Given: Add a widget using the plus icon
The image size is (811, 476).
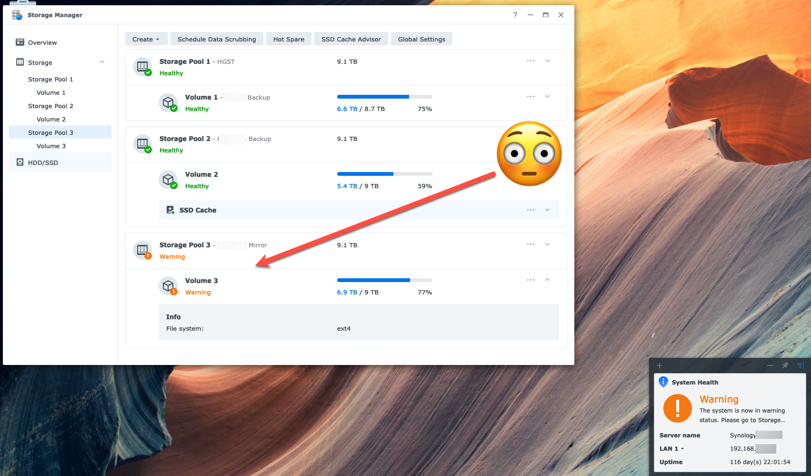Looking at the screenshot, I should 660,365.
